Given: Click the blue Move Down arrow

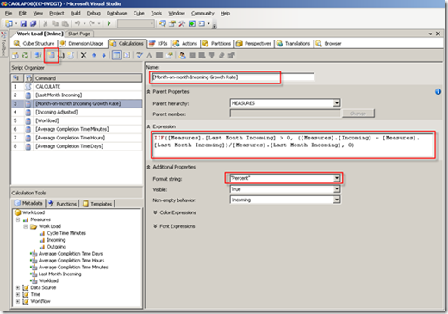Looking at the screenshot, I should 103,55.
